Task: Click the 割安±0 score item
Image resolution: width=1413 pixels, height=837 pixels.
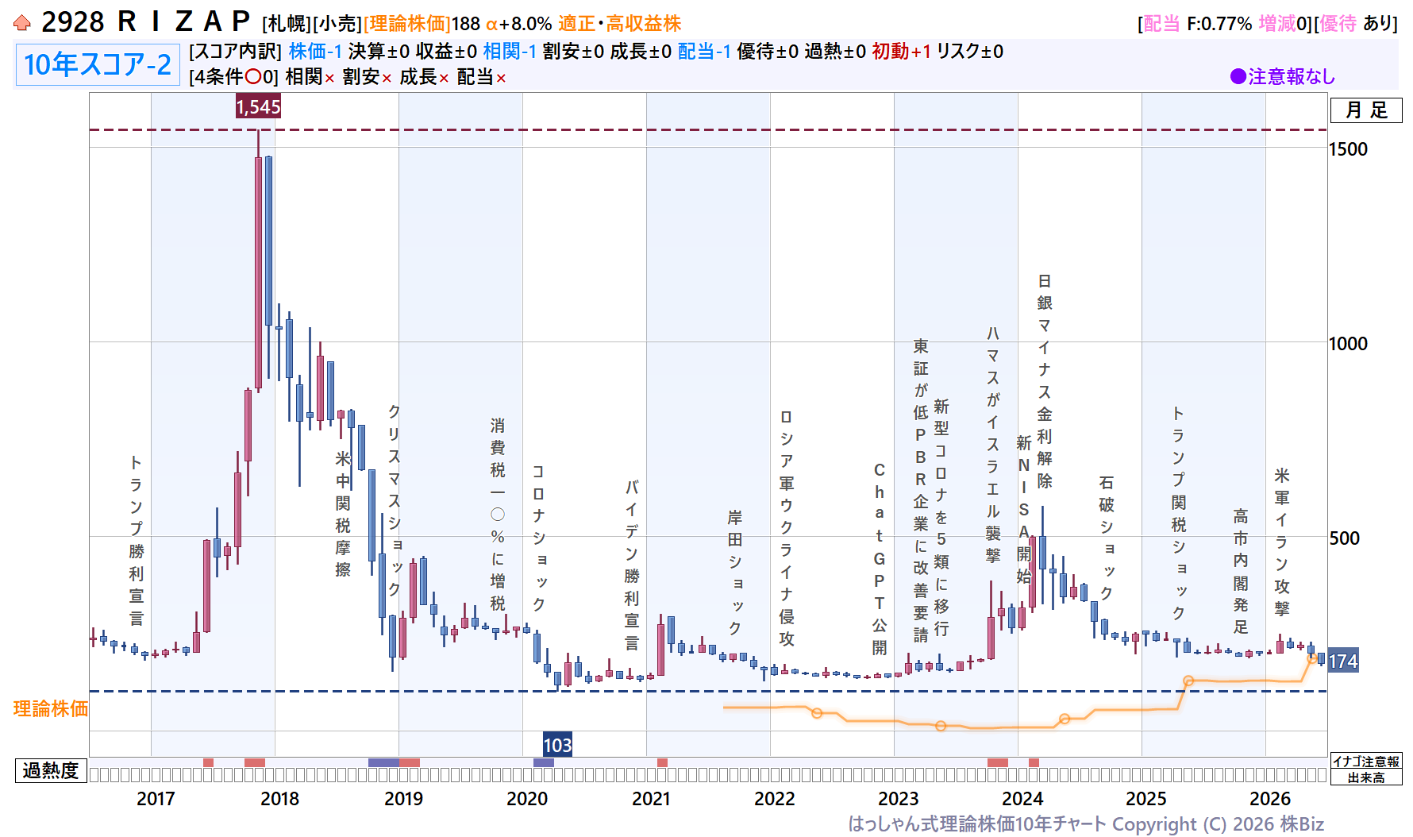Action: click(x=573, y=52)
